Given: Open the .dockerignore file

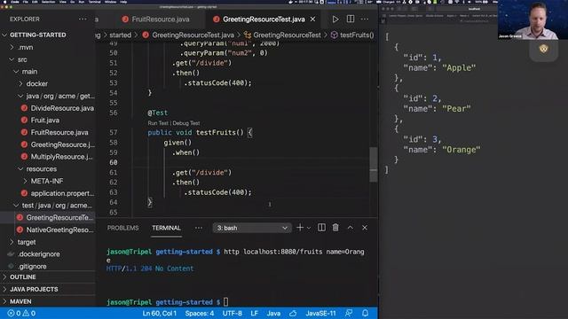Looking at the screenshot, I should coord(39,254).
